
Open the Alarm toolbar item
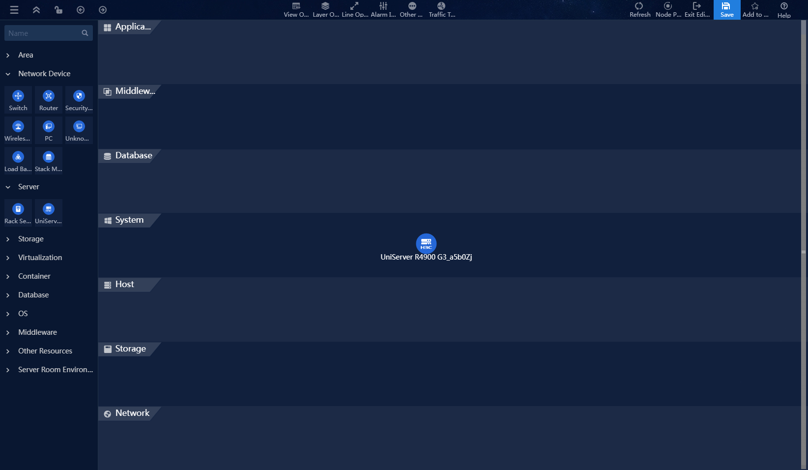(x=383, y=10)
